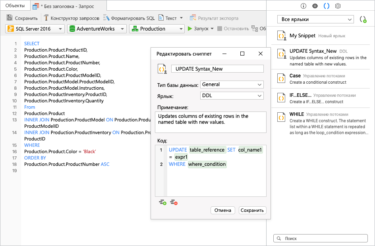Image resolution: width=375 pixels, height=246 pixels.
Task: Click the Форматировать SQL toolbar icon
Action: click(106, 17)
